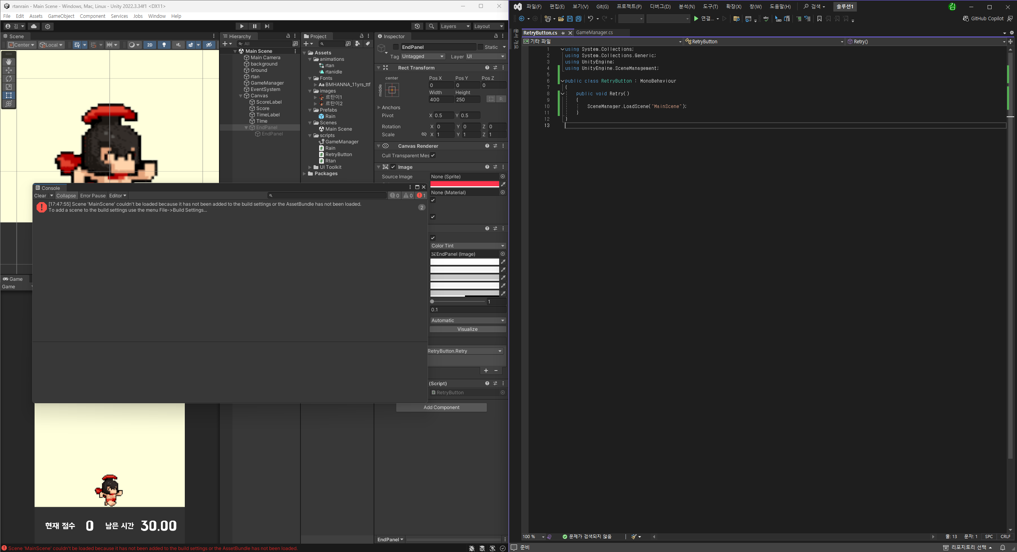Open the Layer dropdown showing UI
Screen dimensions: 1017x552
(486, 56)
